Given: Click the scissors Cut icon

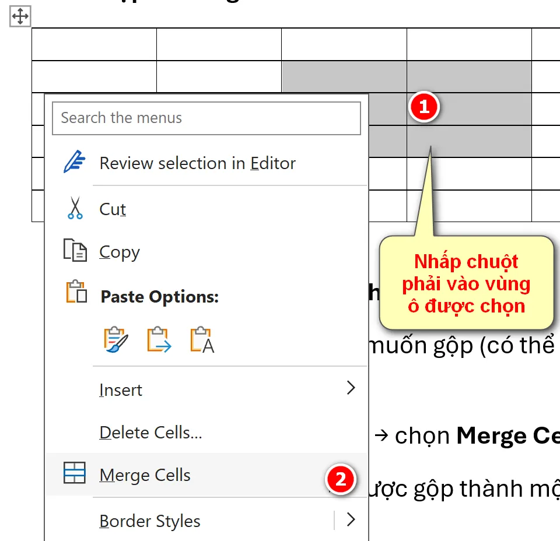Looking at the screenshot, I should (75, 208).
